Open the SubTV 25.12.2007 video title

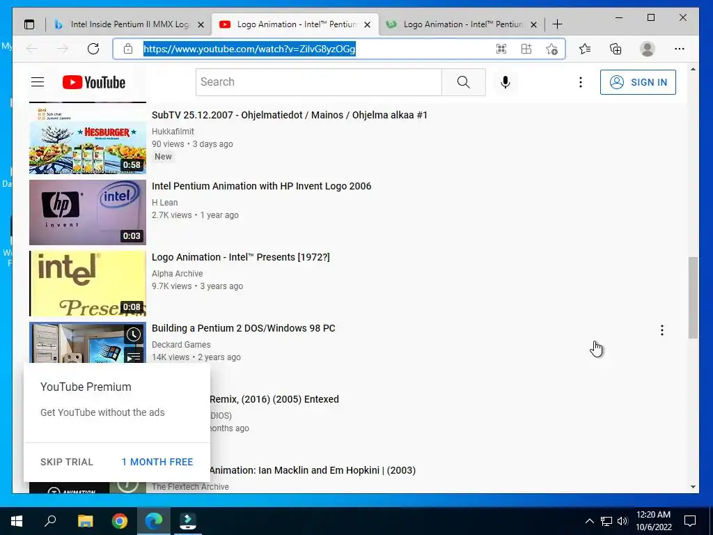(290, 115)
